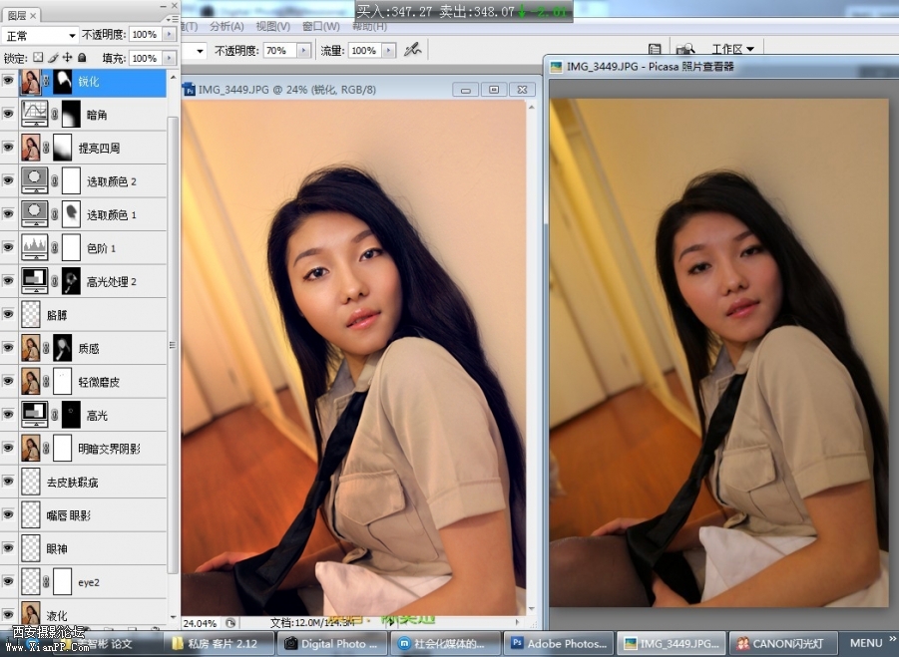The image size is (899, 657).
Task: Hide the 锐化 layer with eye icon
Action: point(9,82)
